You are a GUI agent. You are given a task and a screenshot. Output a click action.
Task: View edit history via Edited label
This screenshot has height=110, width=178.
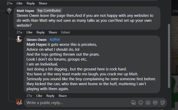pyautogui.click(x=65, y=32)
